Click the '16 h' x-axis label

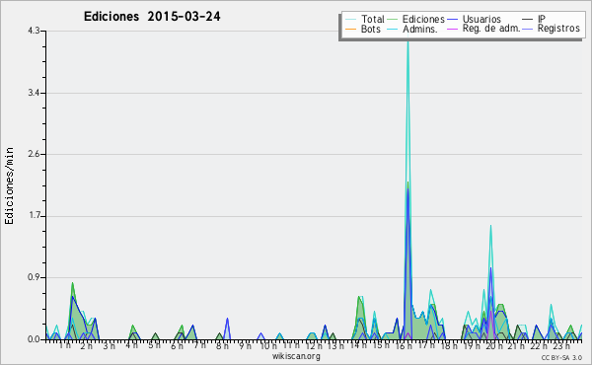click(404, 345)
